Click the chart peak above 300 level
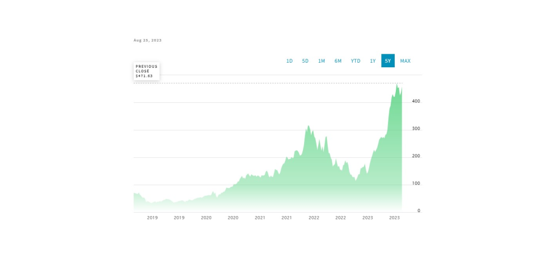The width and height of the screenshot is (555, 263). click(308, 126)
